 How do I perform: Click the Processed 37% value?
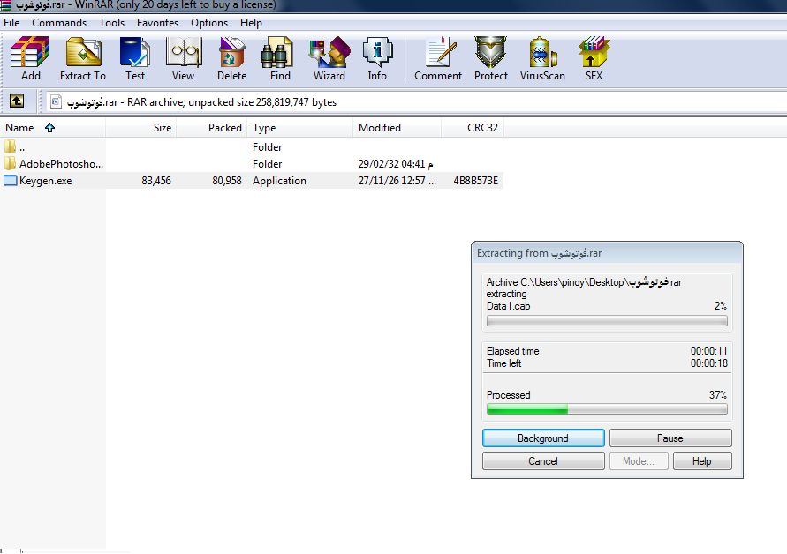coord(718,395)
